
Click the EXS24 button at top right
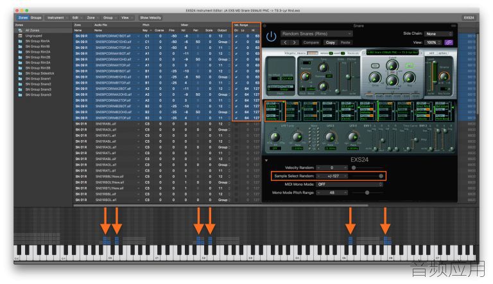click(x=469, y=17)
